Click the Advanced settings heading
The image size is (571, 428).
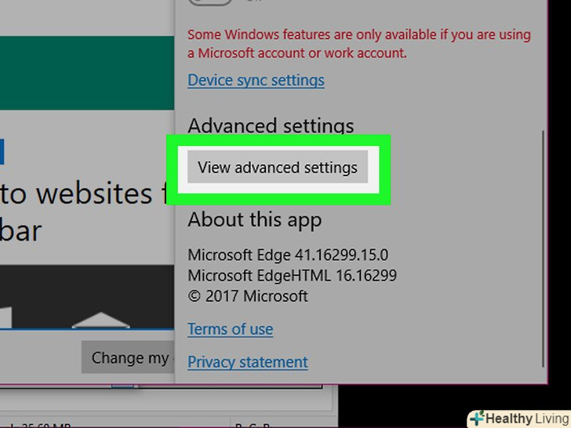click(271, 125)
